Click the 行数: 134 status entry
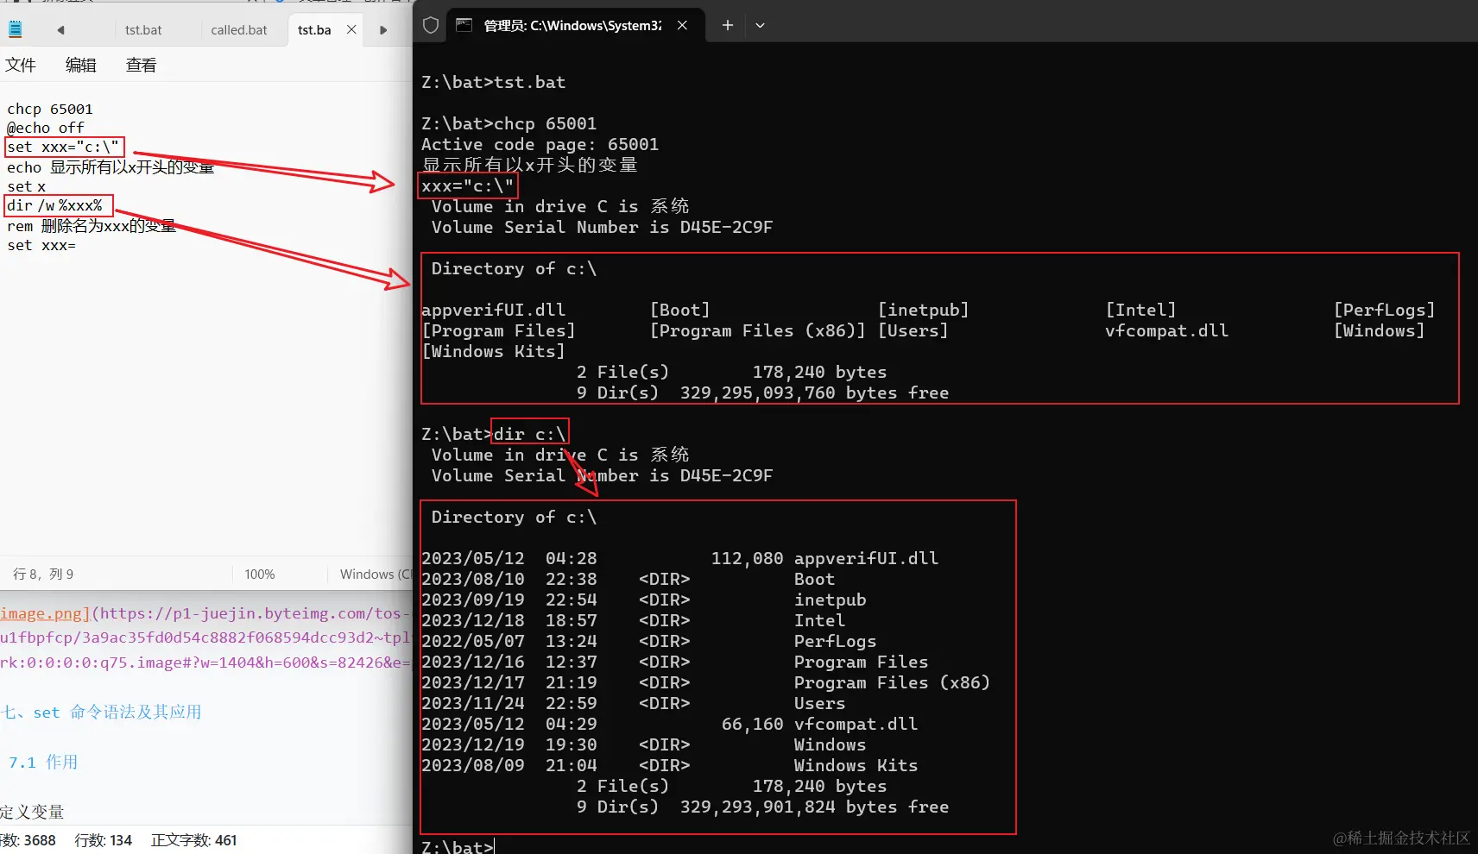This screenshot has width=1478, height=854. 104,840
